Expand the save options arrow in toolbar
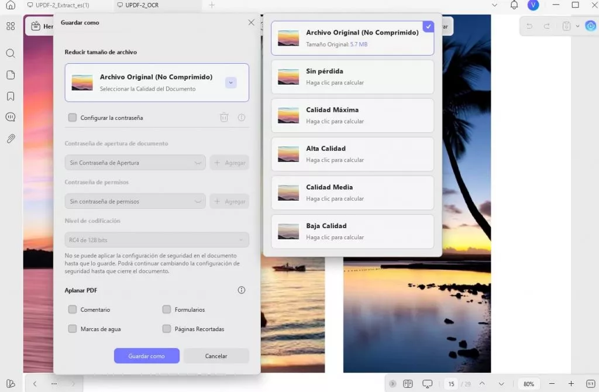Viewport: 599px width, 392px height. (577, 26)
